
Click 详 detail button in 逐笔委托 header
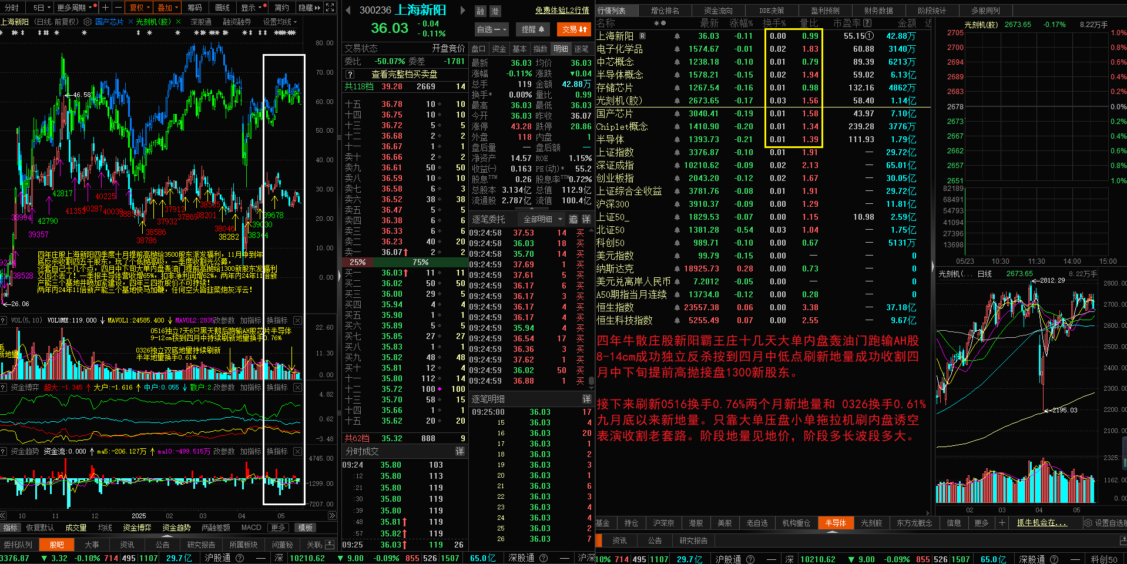tap(586, 219)
